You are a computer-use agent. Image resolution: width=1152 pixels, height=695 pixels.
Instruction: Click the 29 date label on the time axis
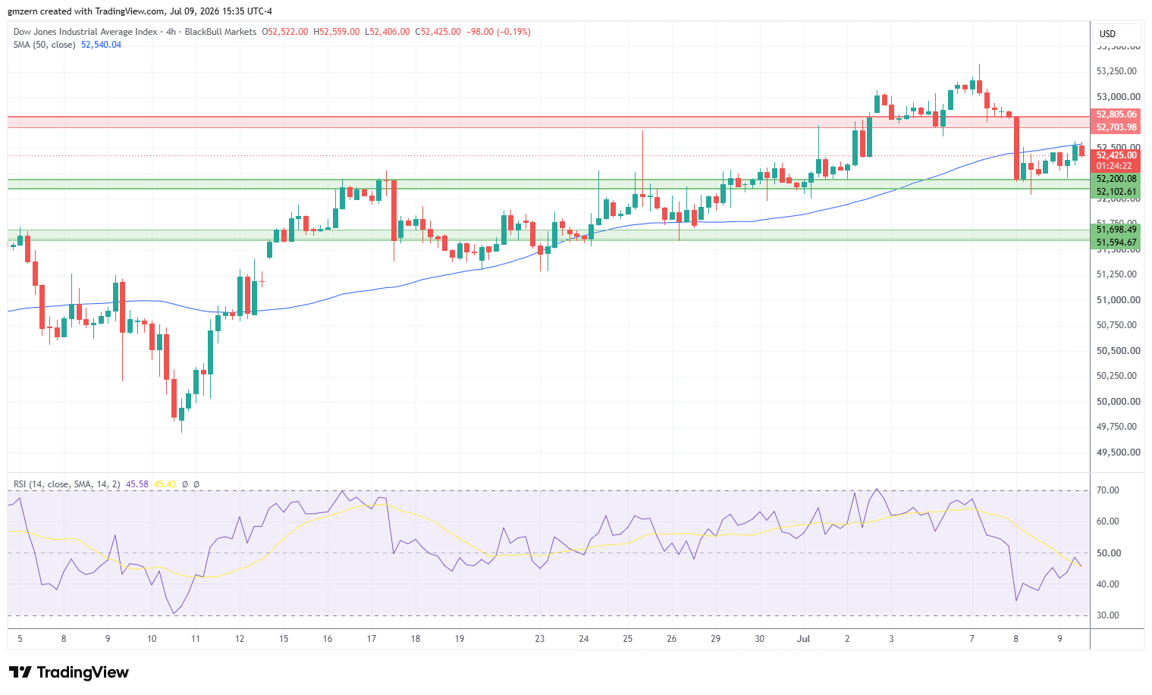716,639
